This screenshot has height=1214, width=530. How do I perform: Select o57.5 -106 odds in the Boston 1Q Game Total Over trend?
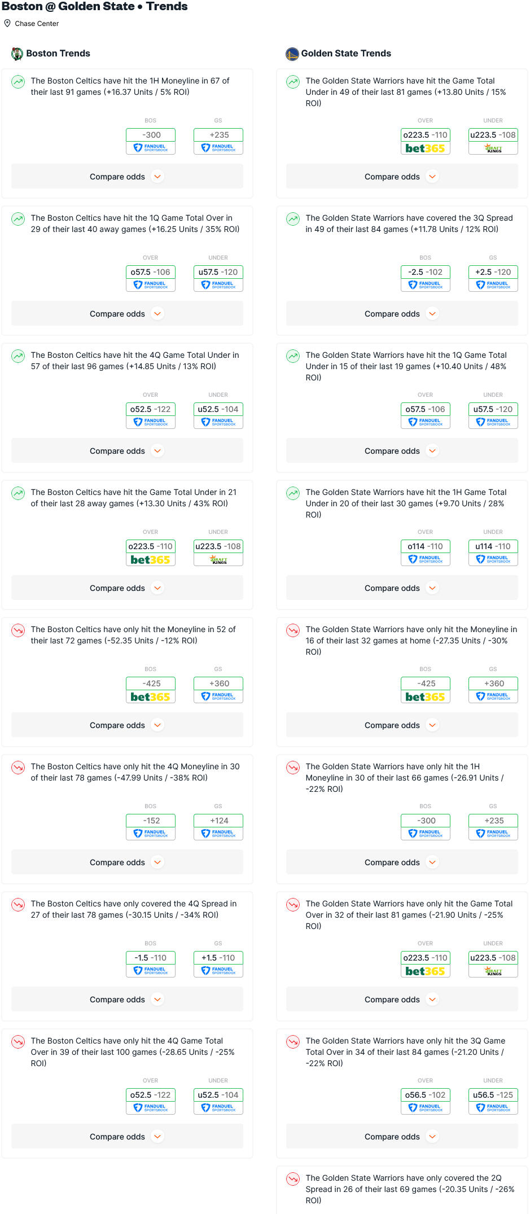coord(151,272)
